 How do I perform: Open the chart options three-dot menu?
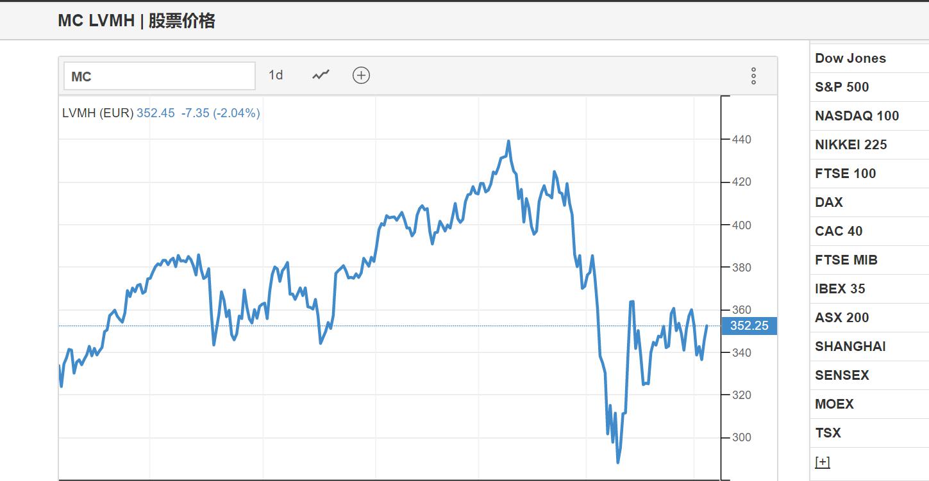(x=753, y=76)
